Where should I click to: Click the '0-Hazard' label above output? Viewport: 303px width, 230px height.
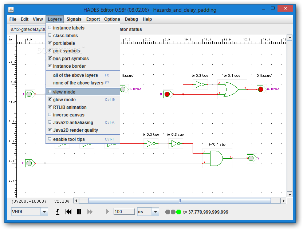(264, 75)
